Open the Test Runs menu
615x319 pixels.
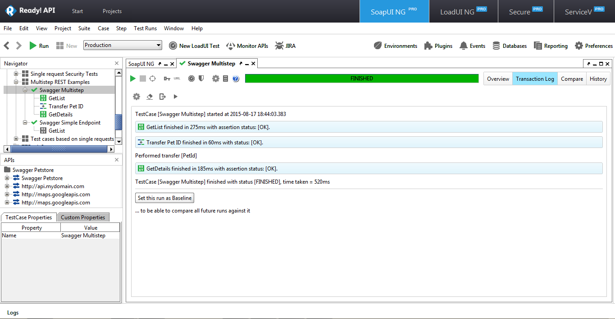coord(145,28)
